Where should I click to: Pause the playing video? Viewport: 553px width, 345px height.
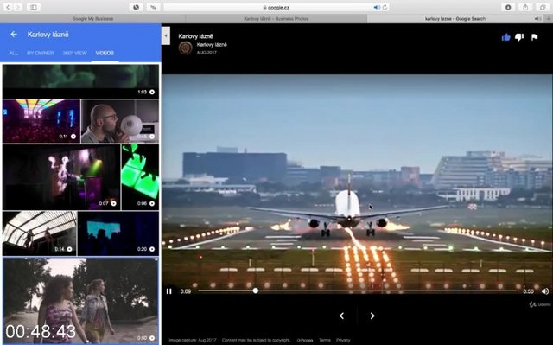(x=169, y=291)
